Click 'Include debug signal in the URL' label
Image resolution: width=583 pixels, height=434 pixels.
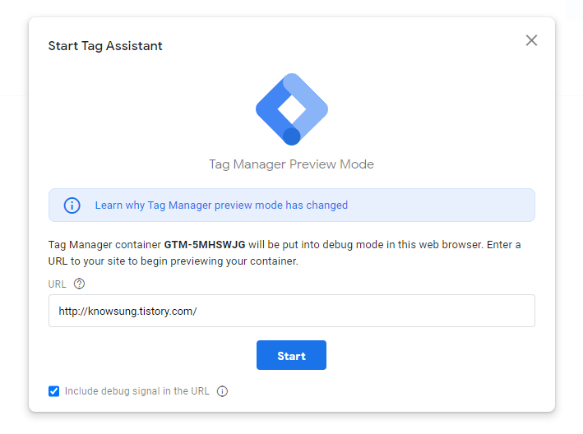coord(136,391)
